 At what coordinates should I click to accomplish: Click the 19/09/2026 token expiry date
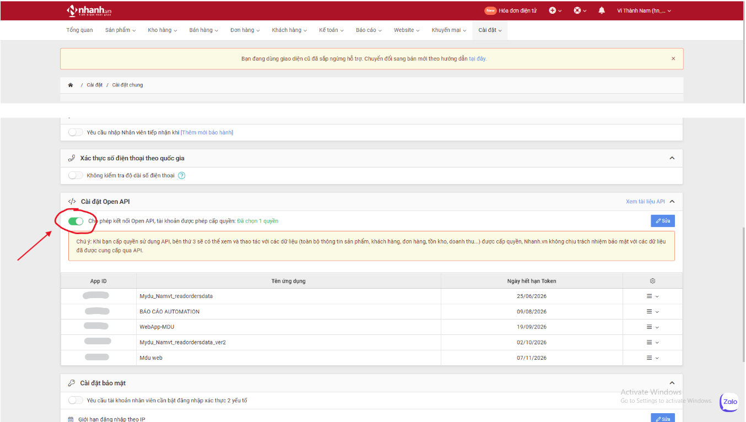[x=532, y=327]
